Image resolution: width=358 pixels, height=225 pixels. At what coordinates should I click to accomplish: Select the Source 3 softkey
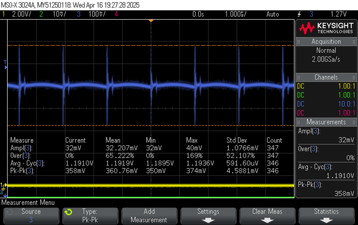coord(31,216)
